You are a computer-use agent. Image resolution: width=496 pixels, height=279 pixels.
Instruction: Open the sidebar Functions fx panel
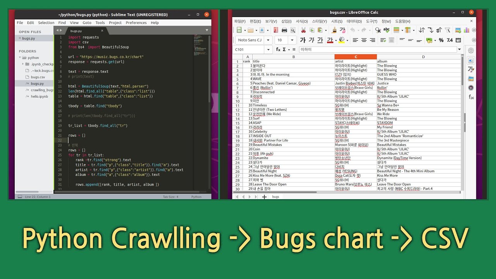pos(471,97)
